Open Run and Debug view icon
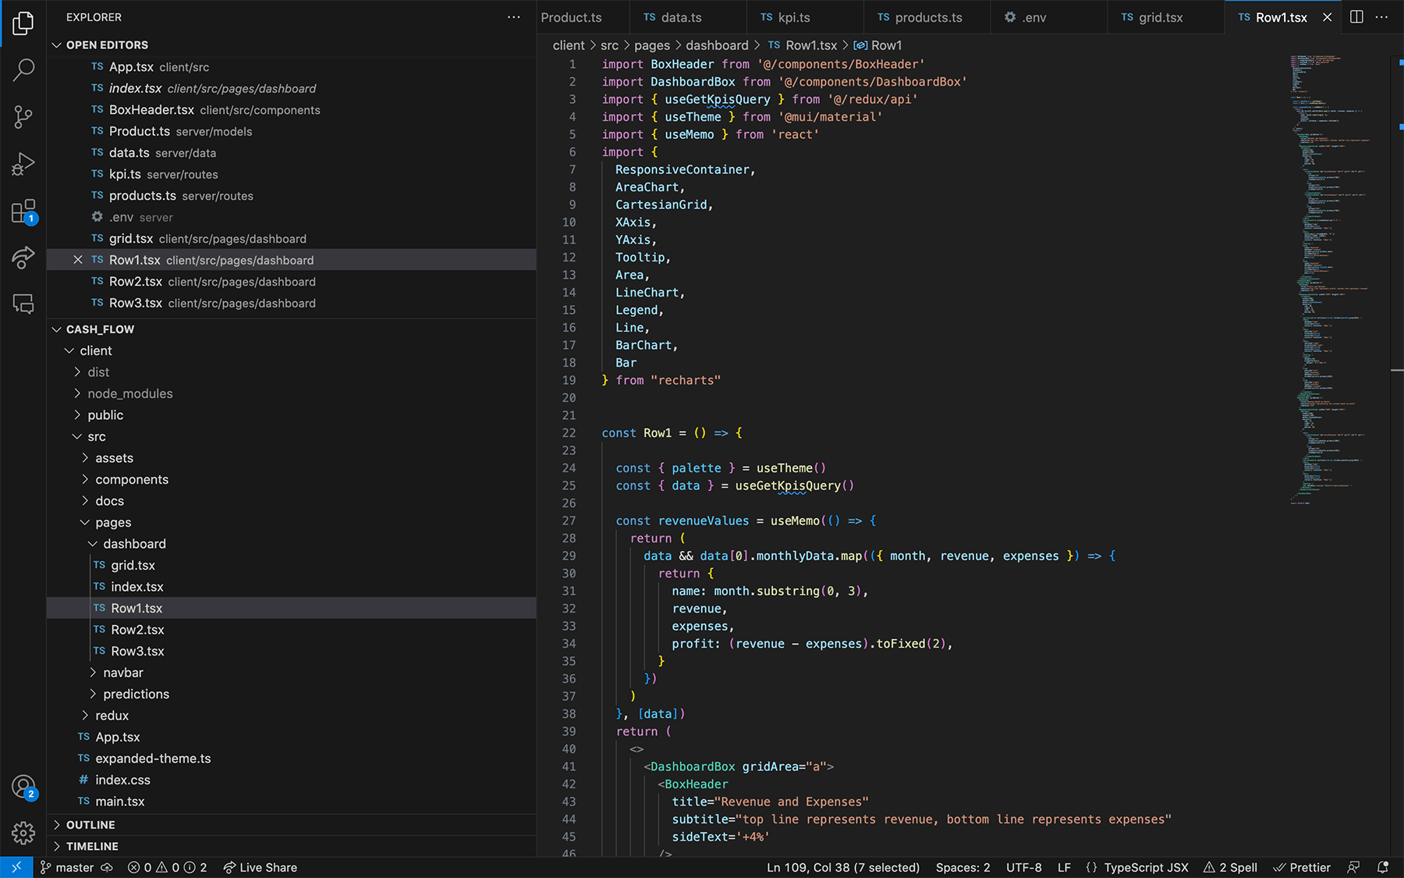The height and width of the screenshot is (878, 1404). pyautogui.click(x=23, y=164)
